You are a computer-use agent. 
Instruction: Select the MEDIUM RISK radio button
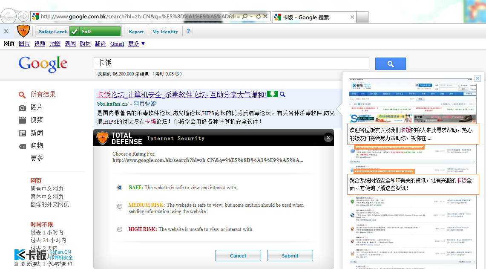(120, 206)
